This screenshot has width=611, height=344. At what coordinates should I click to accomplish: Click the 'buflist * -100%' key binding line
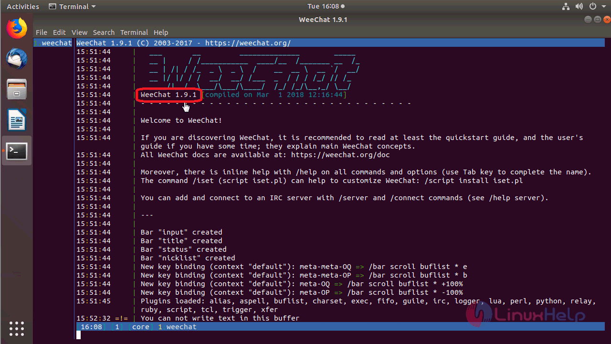click(302, 292)
